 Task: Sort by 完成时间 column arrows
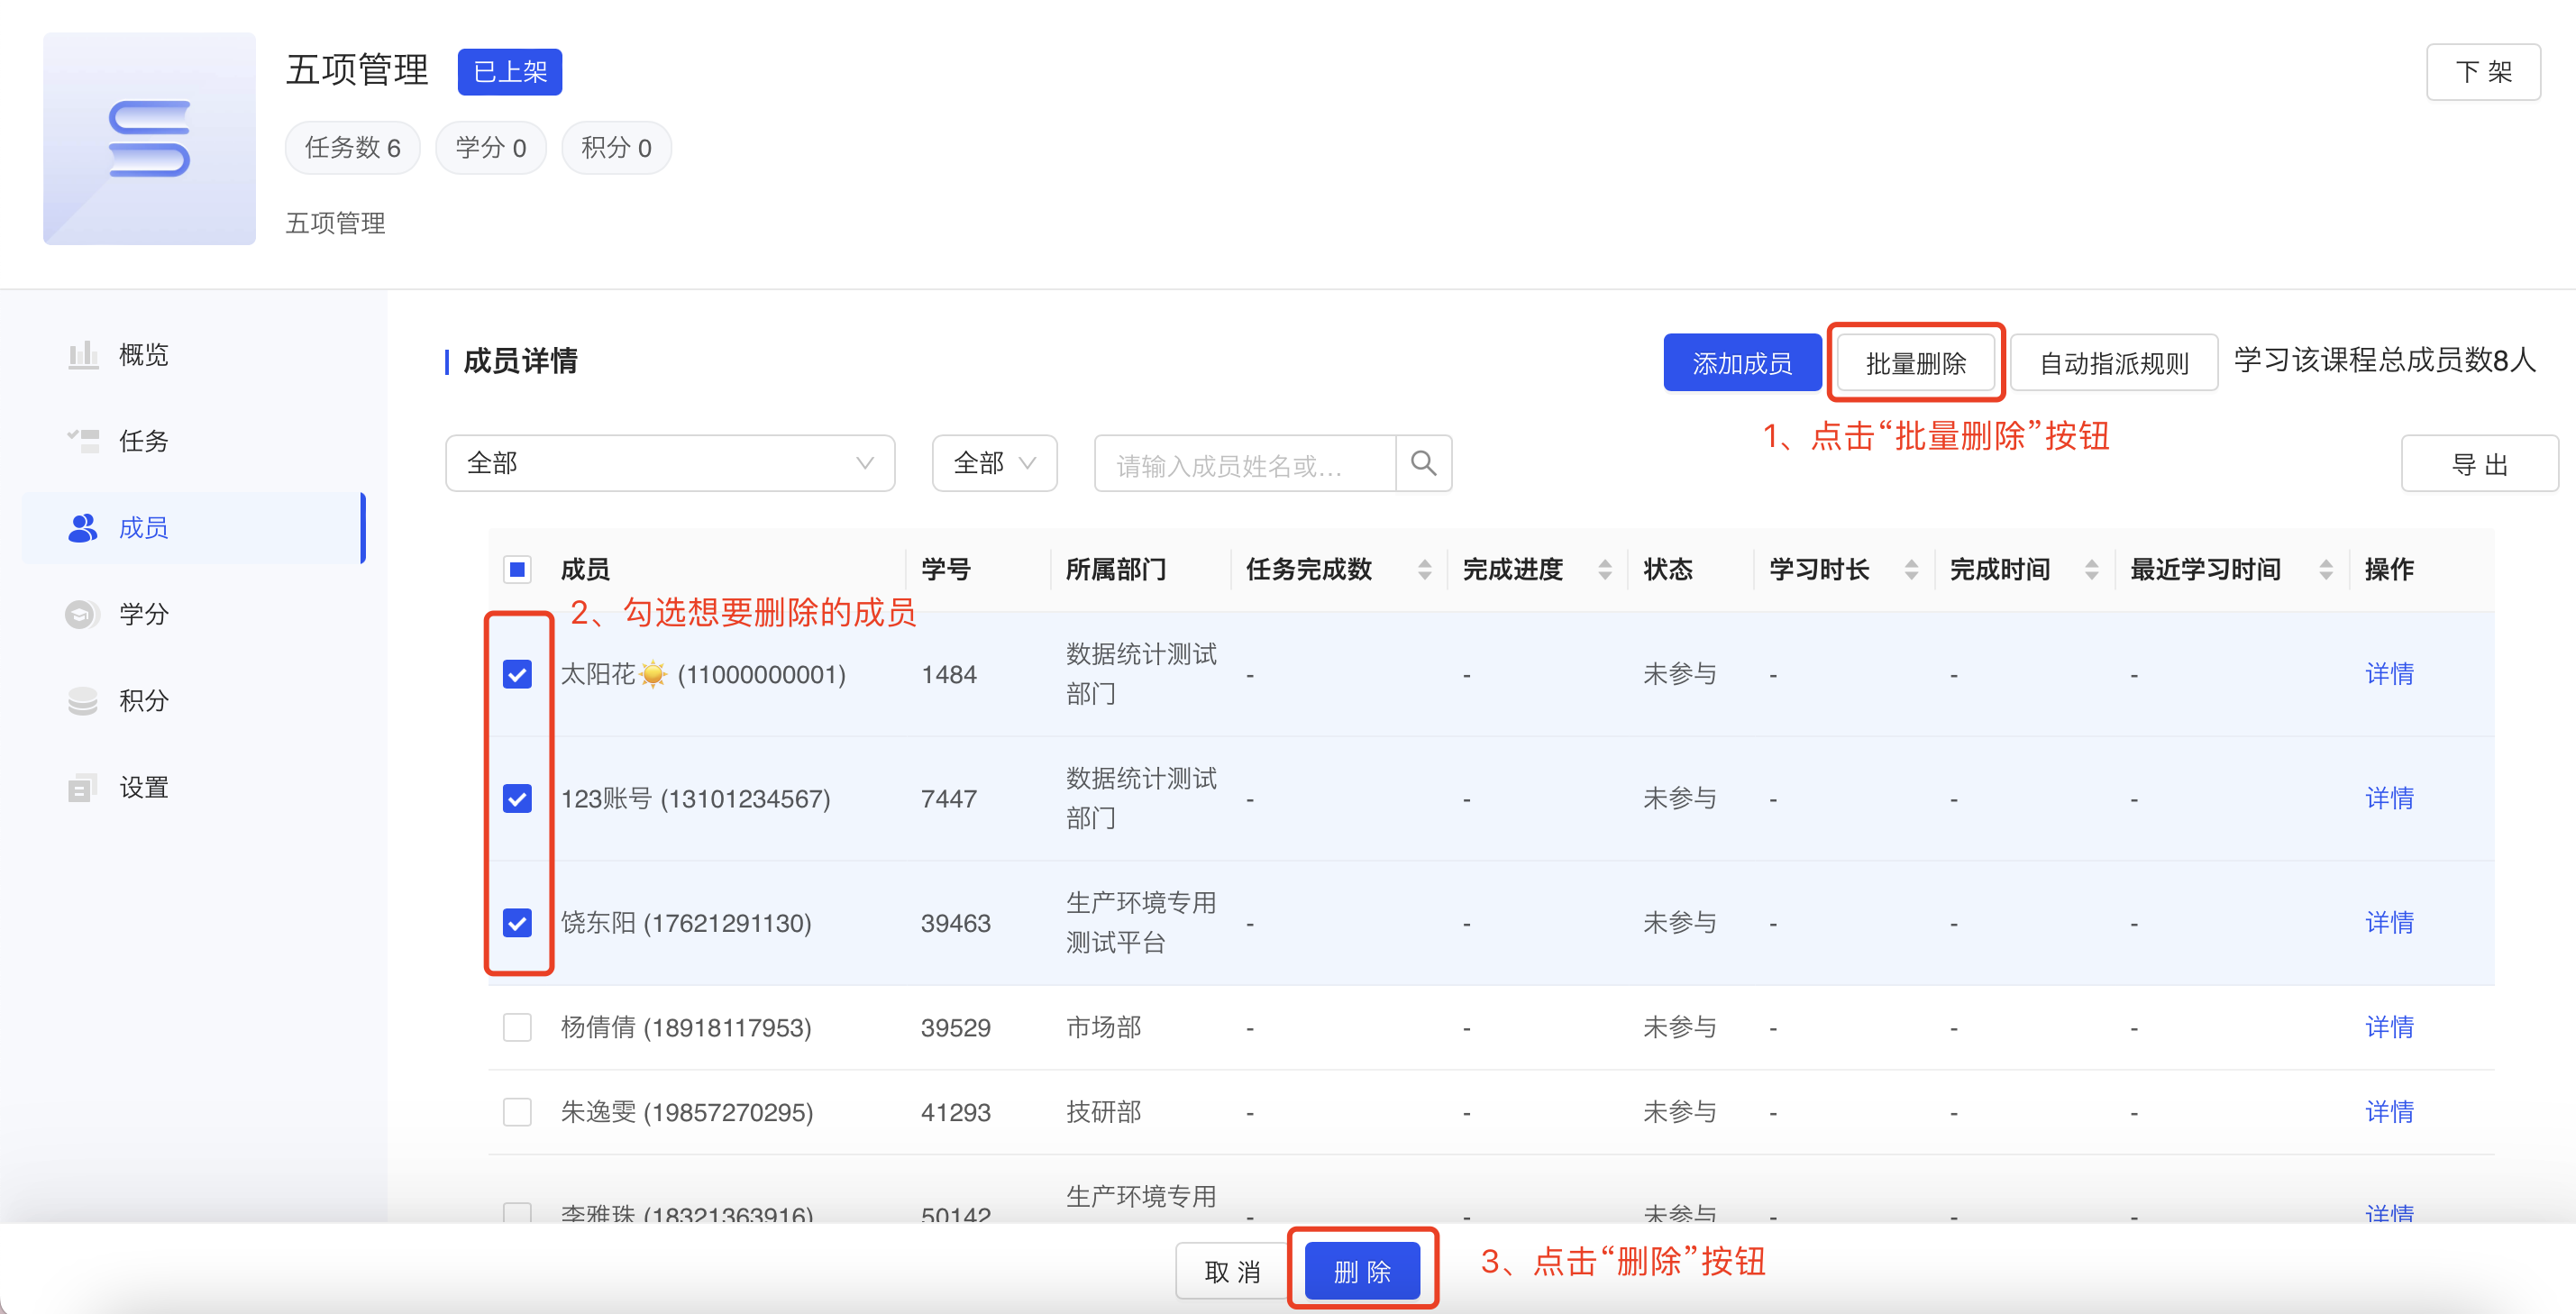pyautogui.click(x=2091, y=570)
